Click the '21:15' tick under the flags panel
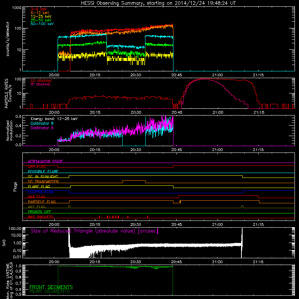The height and width of the screenshot is (299, 299). pyautogui.click(x=258, y=225)
